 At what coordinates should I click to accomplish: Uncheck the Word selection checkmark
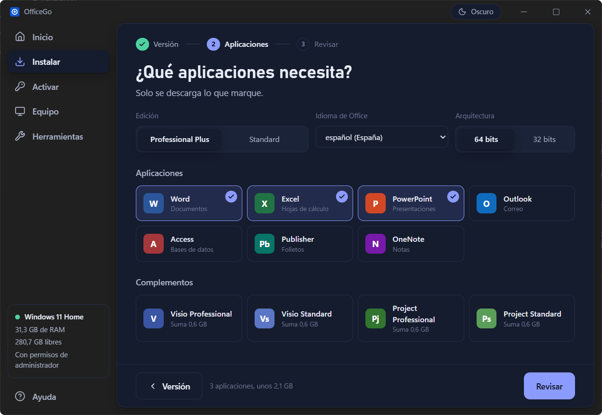pos(231,196)
